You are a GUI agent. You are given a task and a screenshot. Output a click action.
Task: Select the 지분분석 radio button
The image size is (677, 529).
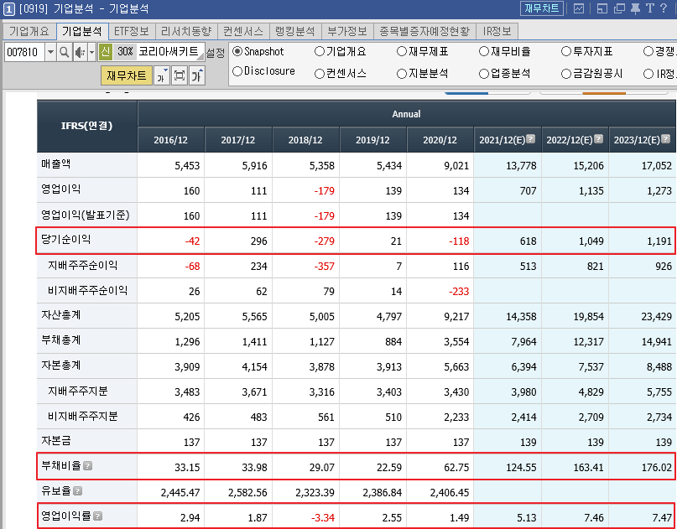[x=402, y=74]
